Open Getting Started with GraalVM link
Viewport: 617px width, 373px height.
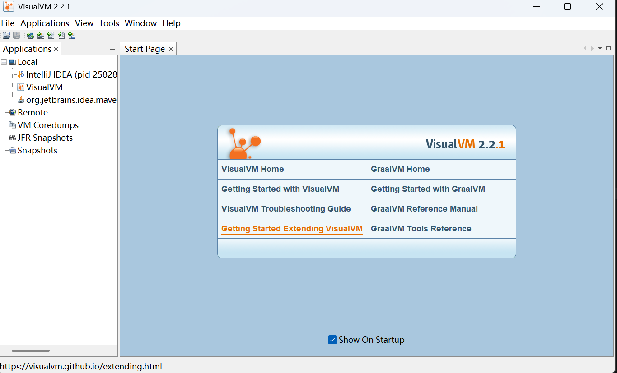428,189
